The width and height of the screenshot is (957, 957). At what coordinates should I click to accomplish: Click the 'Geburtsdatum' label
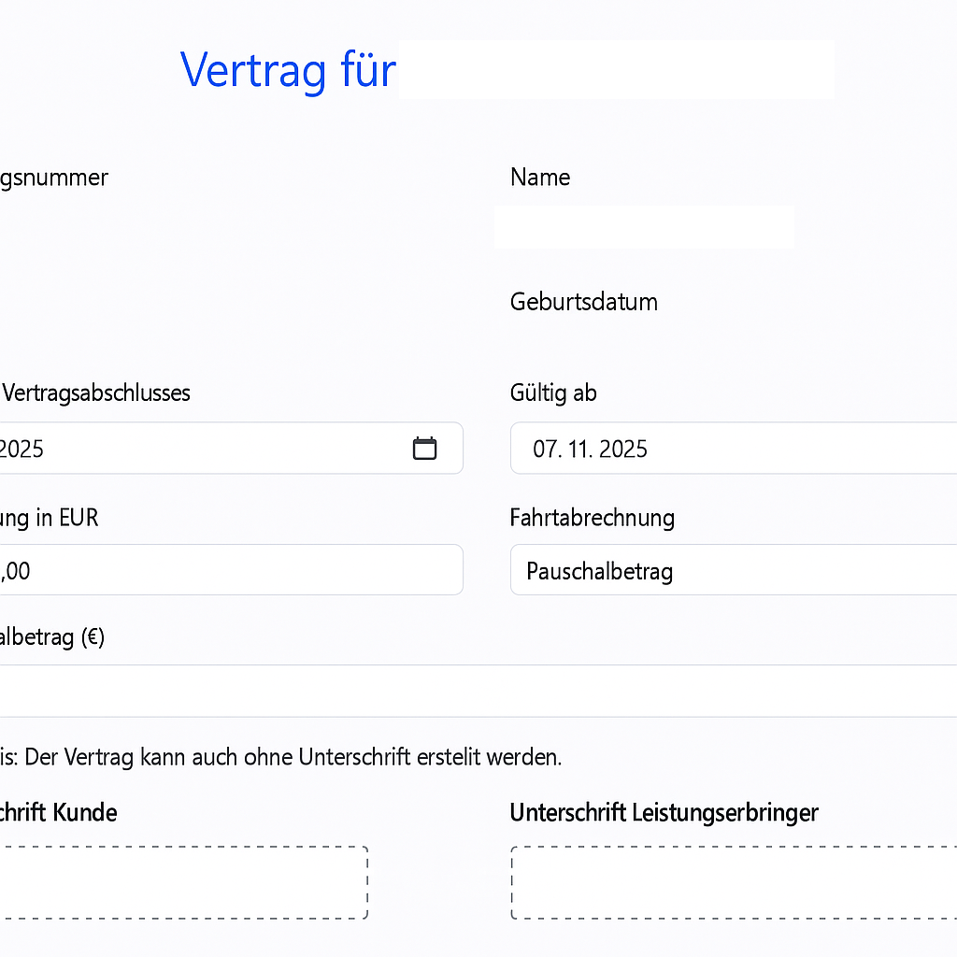coord(584,302)
